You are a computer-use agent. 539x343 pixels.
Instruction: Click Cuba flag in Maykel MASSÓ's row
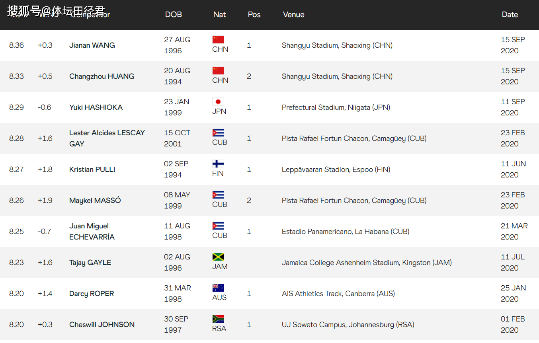click(x=218, y=195)
